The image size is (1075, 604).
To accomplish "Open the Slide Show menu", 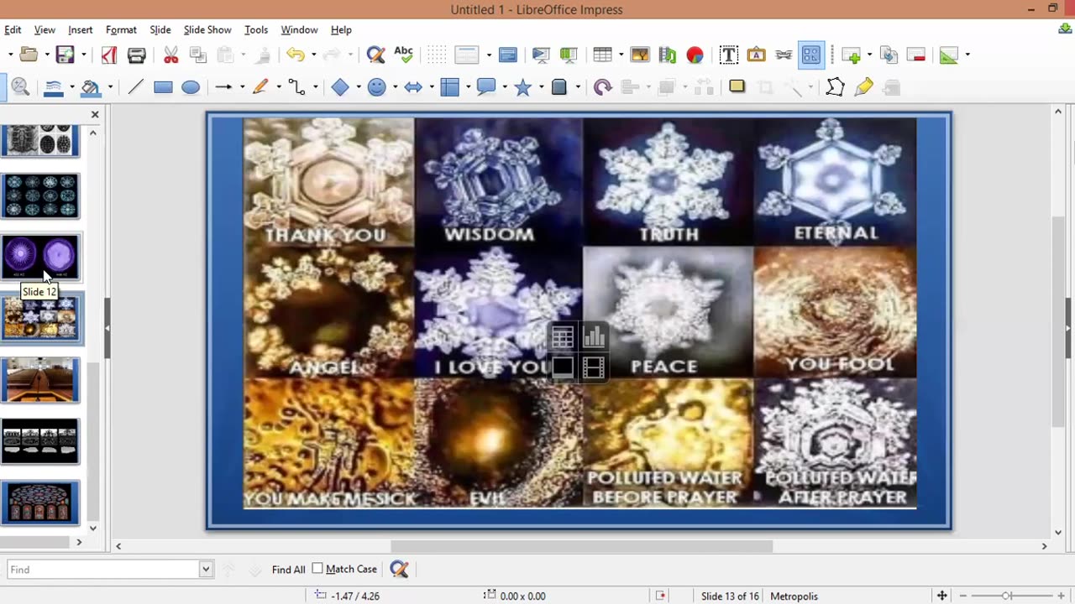I will (x=207, y=29).
